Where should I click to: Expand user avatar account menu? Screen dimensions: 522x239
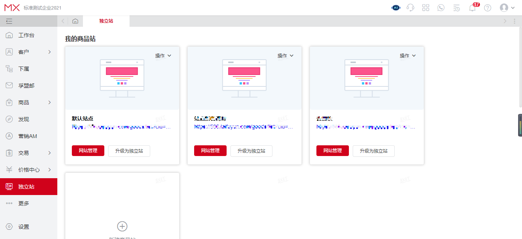point(507,8)
